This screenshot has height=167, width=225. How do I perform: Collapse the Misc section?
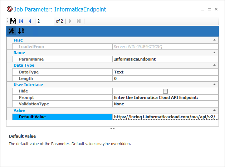[x=214, y=40]
